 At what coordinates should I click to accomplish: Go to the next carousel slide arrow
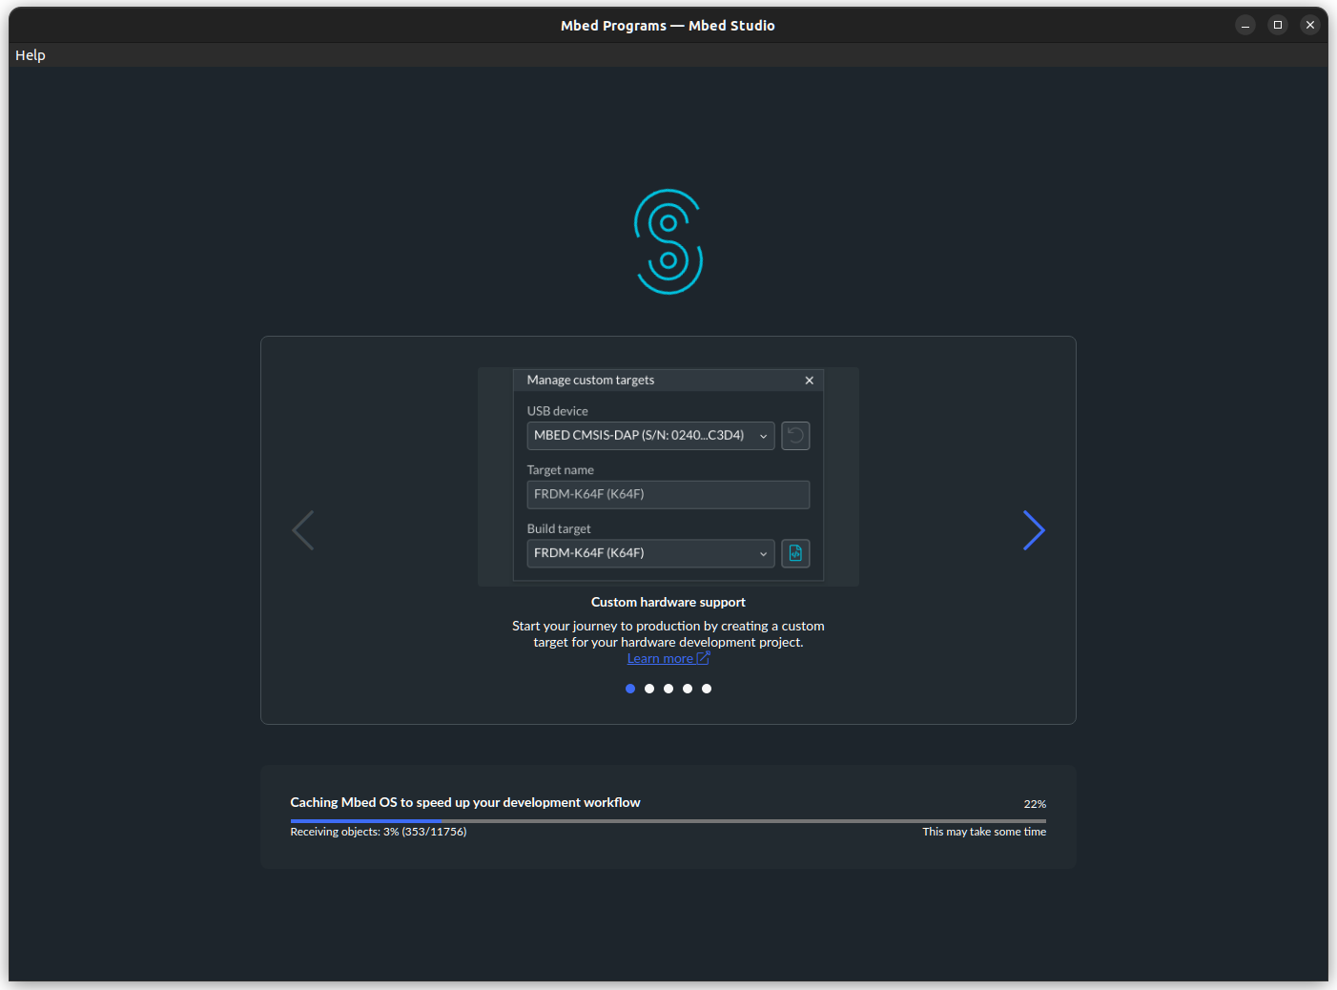click(x=1034, y=530)
